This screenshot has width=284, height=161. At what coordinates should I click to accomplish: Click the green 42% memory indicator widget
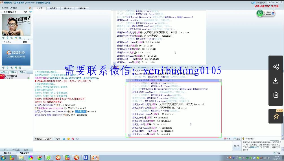coord(260,13)
